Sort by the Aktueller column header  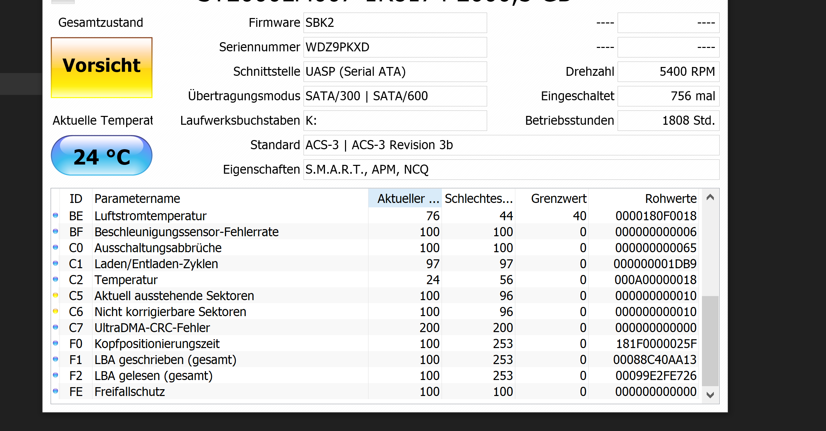click(405, 199)
